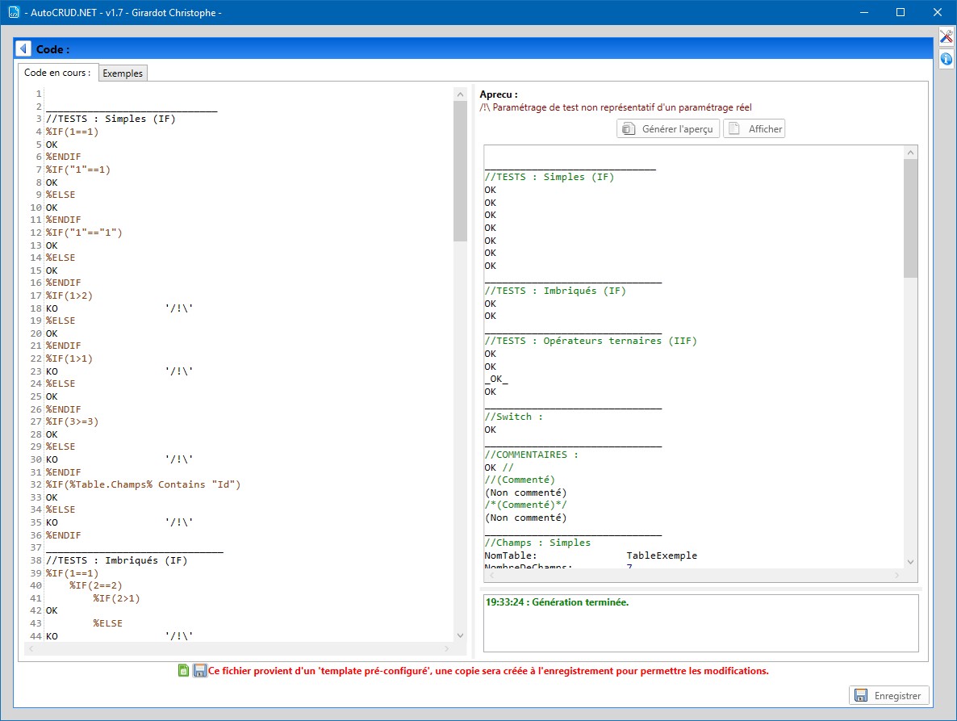Click the code editor vertical scrollbar thumb
This screenshot has width=957, height=721.
(x=460, y=171)
